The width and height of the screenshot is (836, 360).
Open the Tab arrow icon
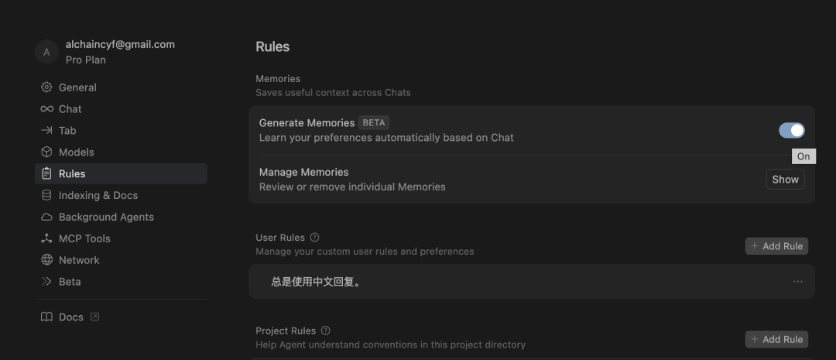point(47,130)
